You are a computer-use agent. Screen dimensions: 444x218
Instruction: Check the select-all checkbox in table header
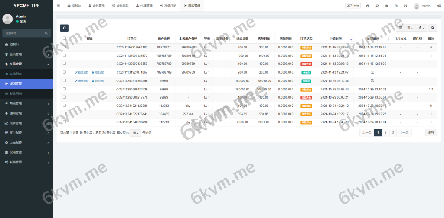(x=65, y=38)
